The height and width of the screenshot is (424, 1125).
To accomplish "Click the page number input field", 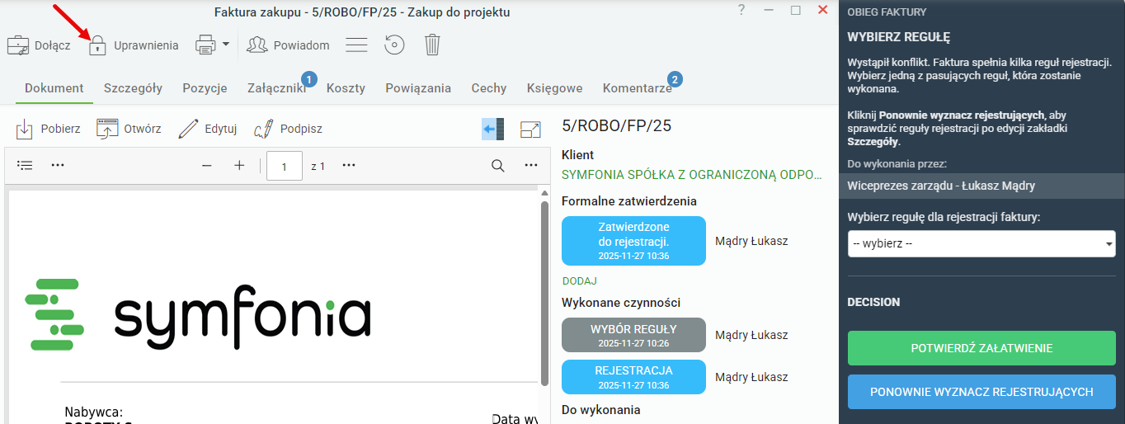I will pos(285,166).
